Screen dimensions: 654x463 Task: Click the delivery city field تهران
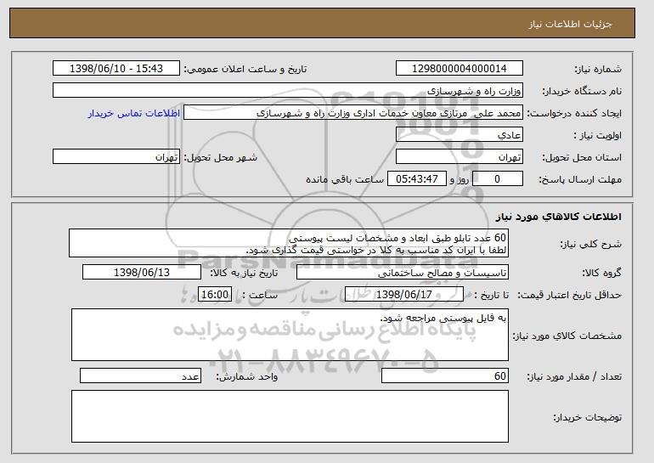coord(116,157)
